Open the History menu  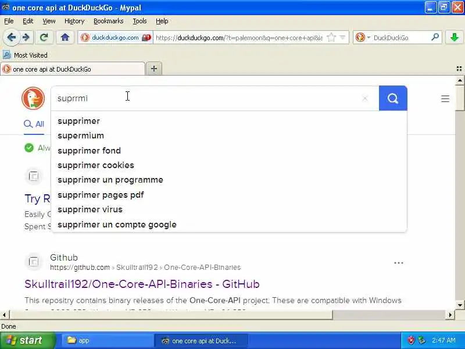coord(74,21)
